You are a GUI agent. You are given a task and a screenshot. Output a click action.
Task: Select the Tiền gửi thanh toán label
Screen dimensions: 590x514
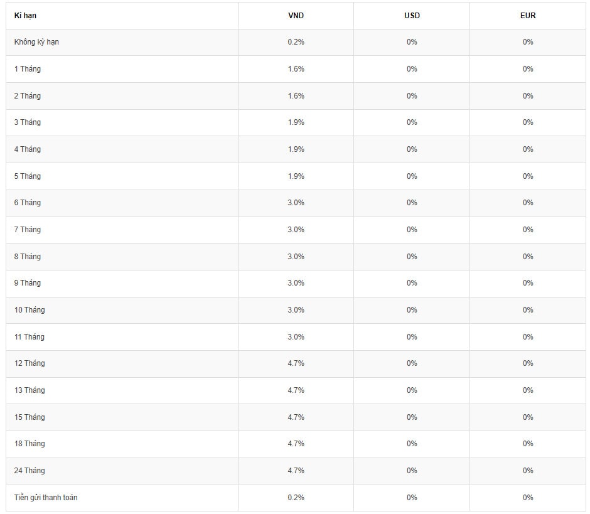pos(46,498)
